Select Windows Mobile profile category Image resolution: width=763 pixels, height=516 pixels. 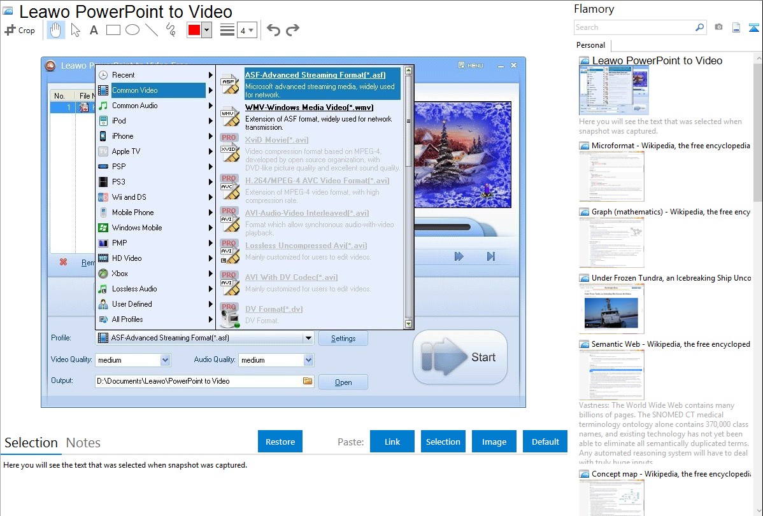[155, 228]
